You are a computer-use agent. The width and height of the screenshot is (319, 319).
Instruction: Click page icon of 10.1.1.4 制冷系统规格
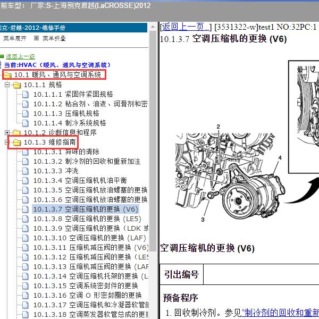click(25, 123)
